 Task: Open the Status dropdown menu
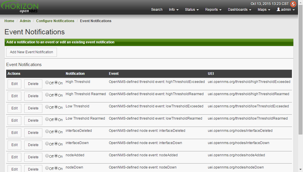tap(191, 10)
